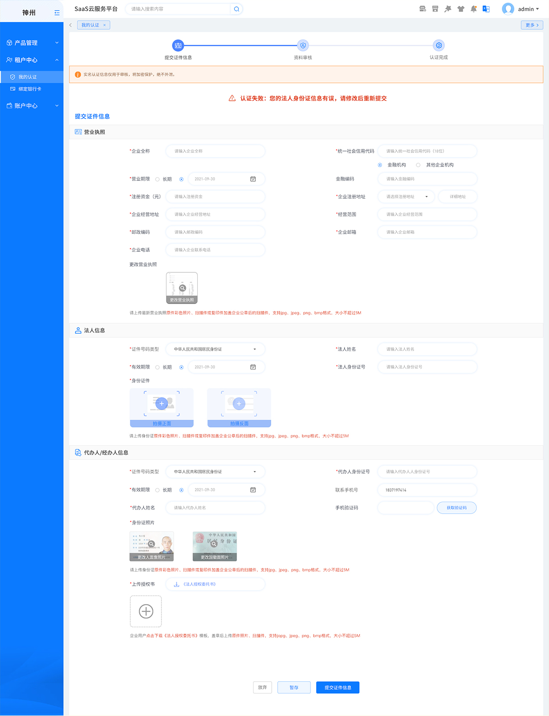
Task: Open the shop settings icon in header
Action: (x=423, y=9)
